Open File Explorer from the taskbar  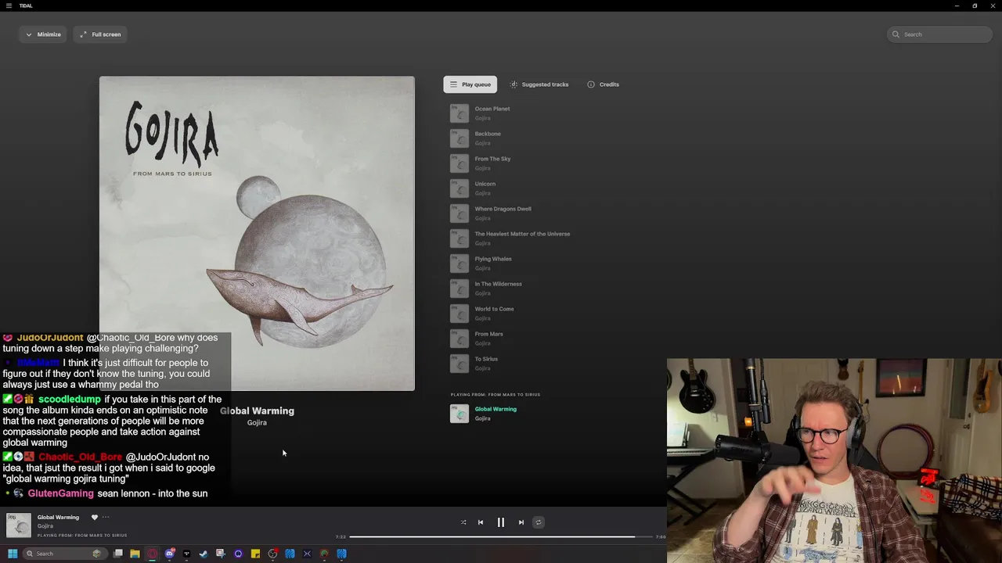pyautogui.click(x=135, y=554)
